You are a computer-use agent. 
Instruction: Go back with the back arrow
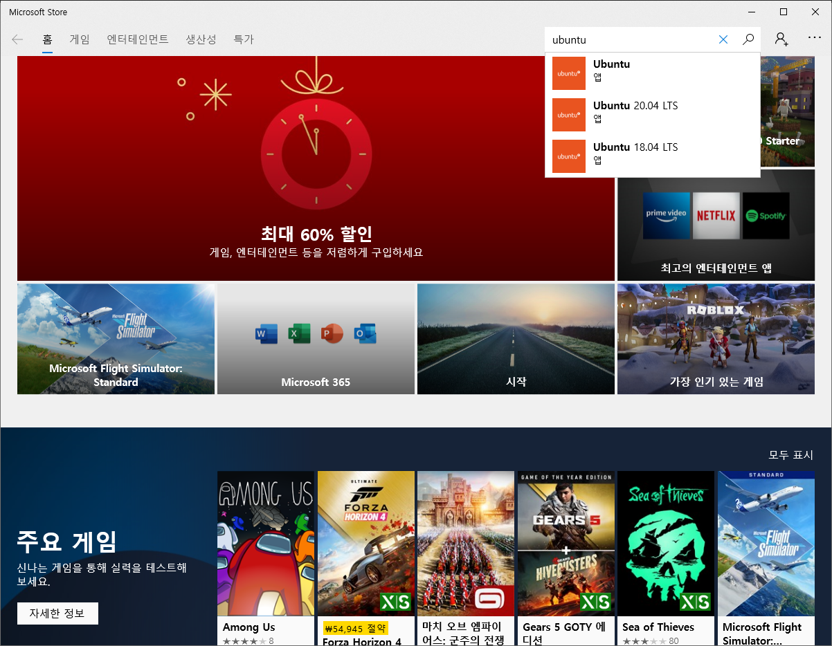coord(17,39)
